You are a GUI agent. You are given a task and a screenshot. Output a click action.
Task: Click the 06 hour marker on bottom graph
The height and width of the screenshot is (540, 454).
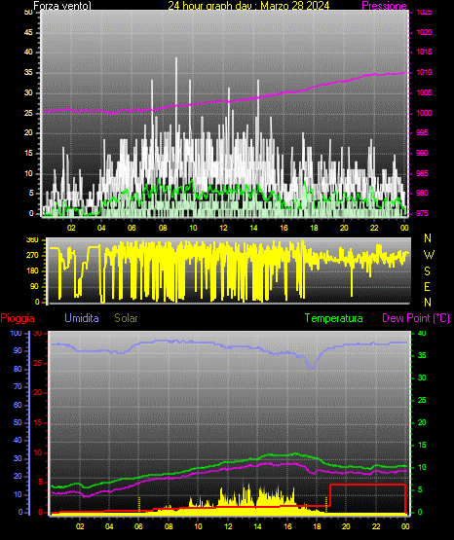138,526
